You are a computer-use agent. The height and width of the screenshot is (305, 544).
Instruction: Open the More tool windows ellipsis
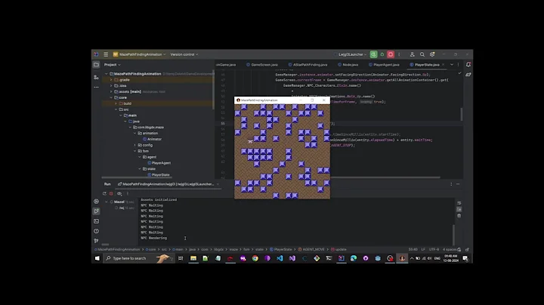(x=96, y=87)
